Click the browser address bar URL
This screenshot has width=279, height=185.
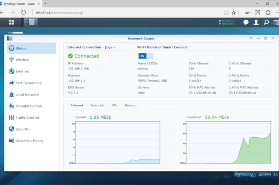click(x=59, y=13)
